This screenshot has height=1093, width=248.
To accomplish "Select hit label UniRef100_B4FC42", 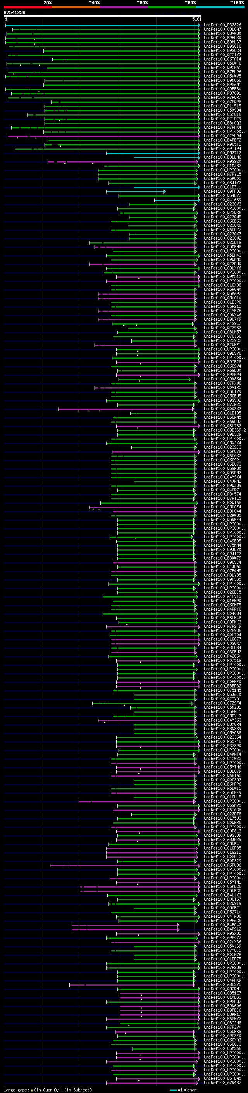I will [x=222, y=925].
